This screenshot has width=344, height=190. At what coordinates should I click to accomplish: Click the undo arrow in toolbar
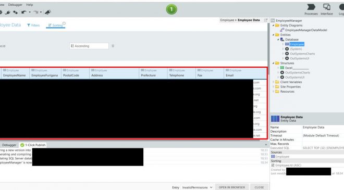23,12
